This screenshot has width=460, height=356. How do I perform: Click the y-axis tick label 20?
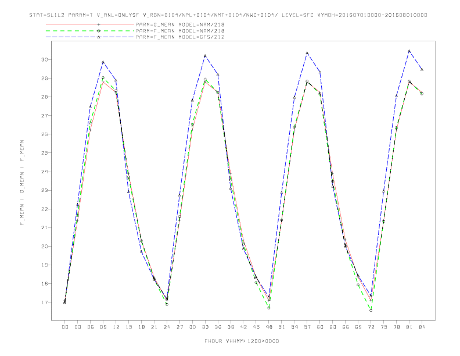coord(45,247)
